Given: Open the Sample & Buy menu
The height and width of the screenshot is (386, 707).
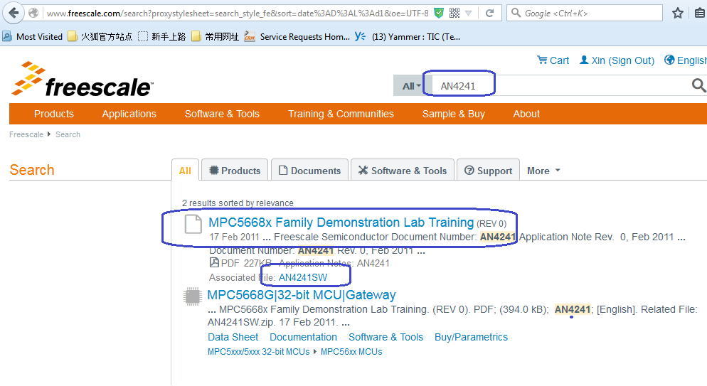Looking at the screenshot, I should click(454, 114).
